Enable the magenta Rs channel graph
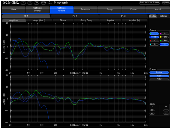Image resolution: width=171 pixels, height=129 pixels. tap(164, 34)
